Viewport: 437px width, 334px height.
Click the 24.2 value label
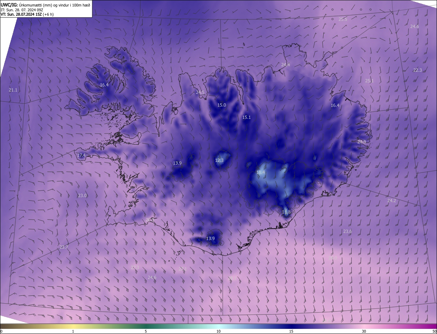coord(392,201)
